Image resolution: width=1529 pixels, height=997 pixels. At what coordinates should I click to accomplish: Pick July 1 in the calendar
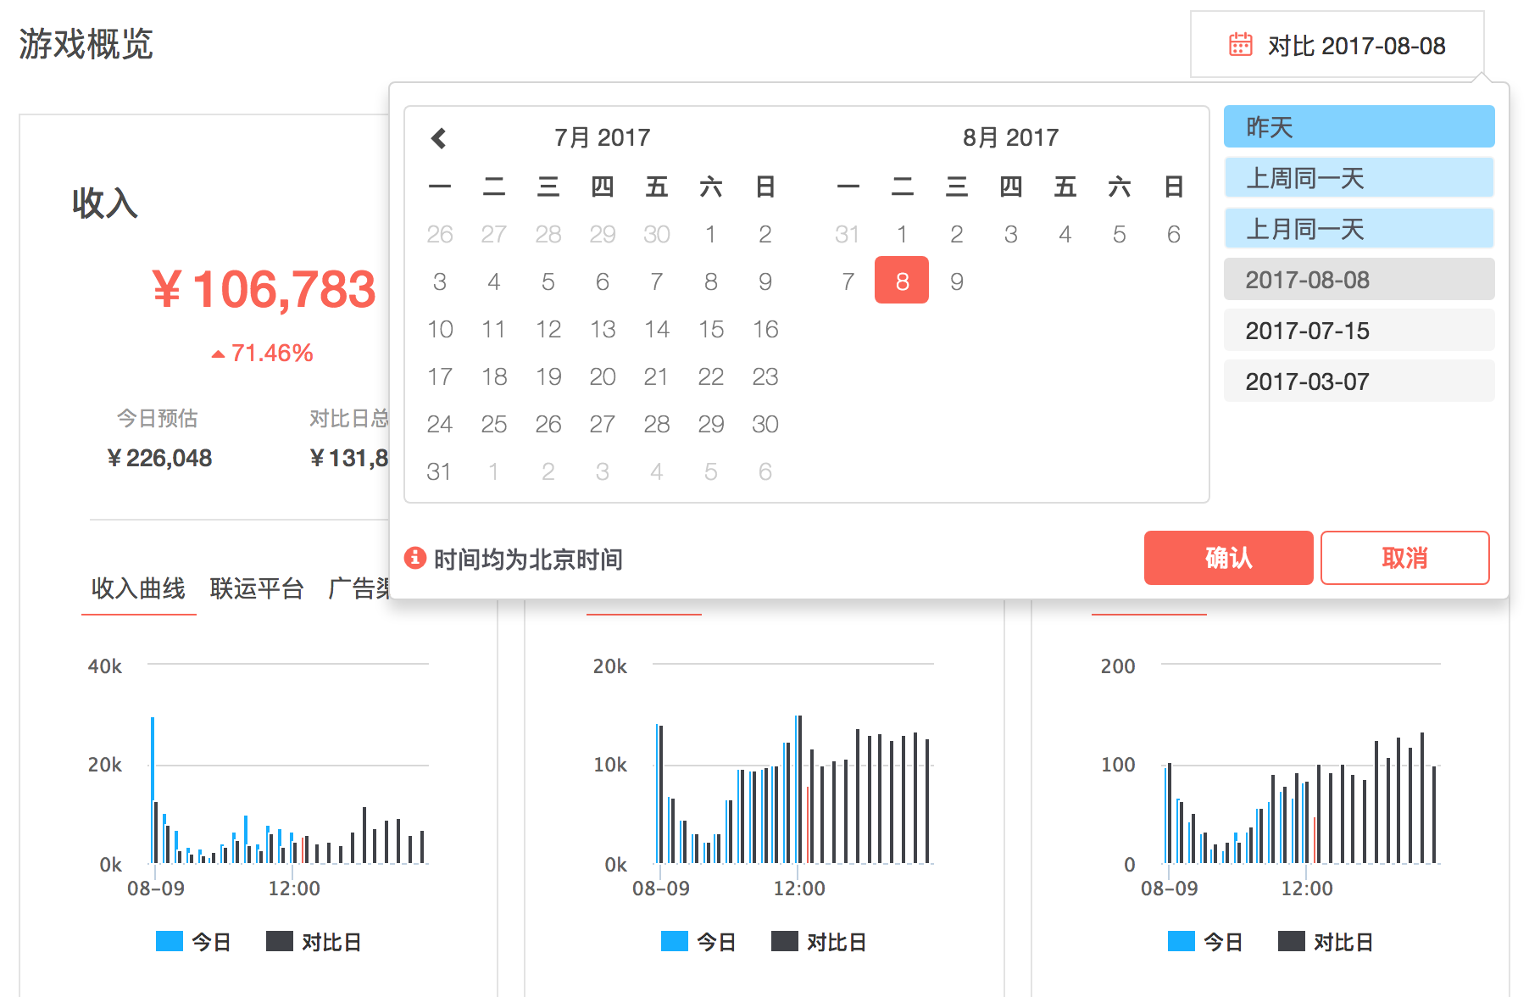711,234
